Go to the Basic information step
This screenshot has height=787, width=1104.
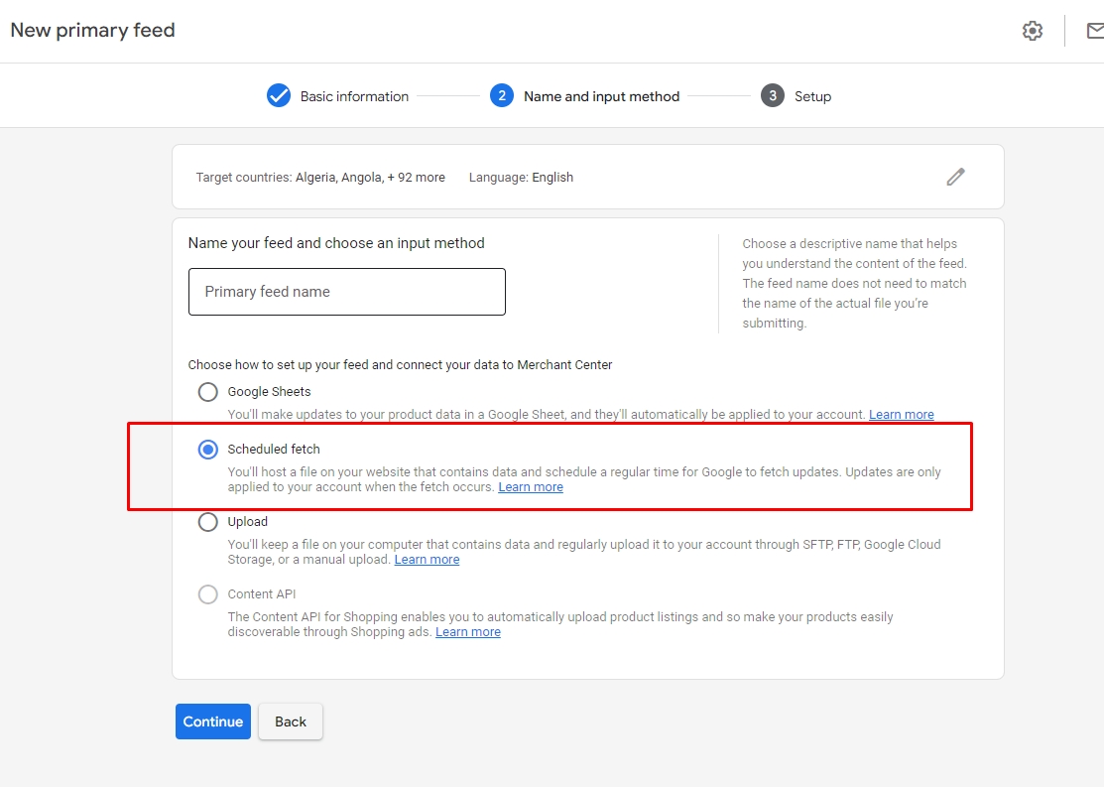(354, 96)
